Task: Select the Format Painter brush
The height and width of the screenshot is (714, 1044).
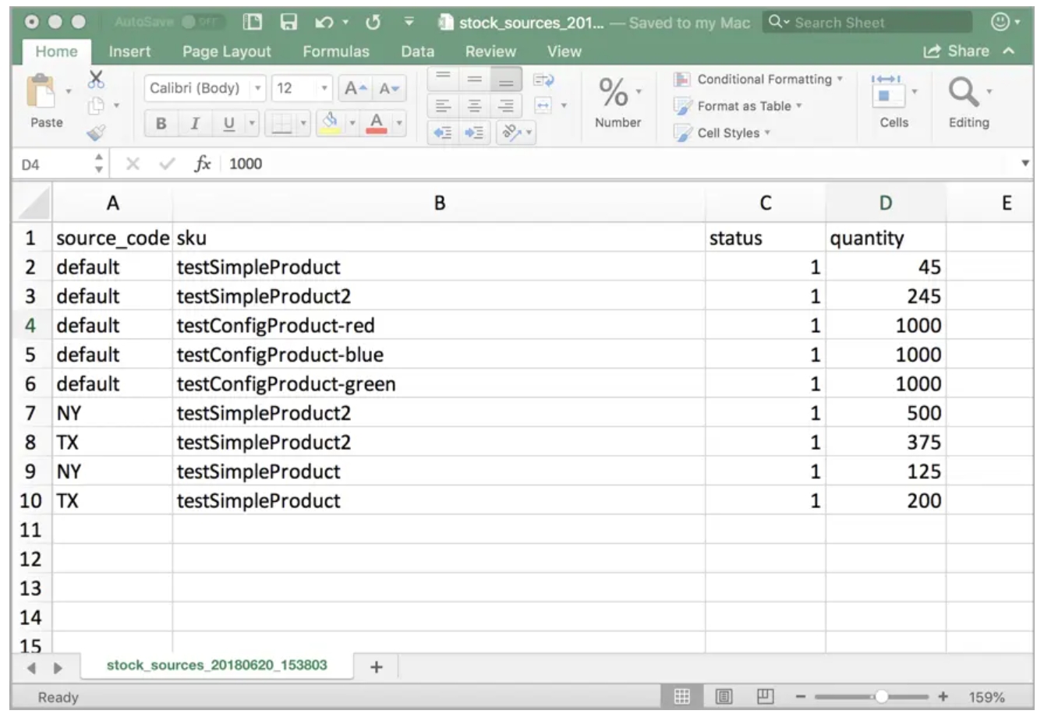Action: [97, 133]
